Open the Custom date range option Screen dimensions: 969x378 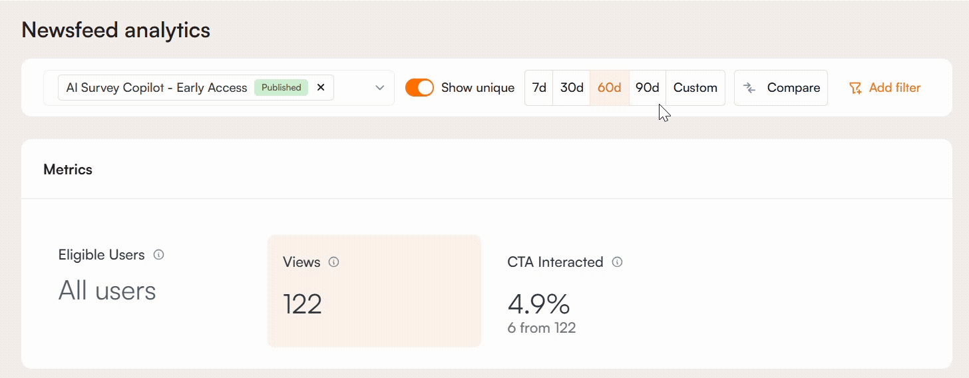pos(695,88)
